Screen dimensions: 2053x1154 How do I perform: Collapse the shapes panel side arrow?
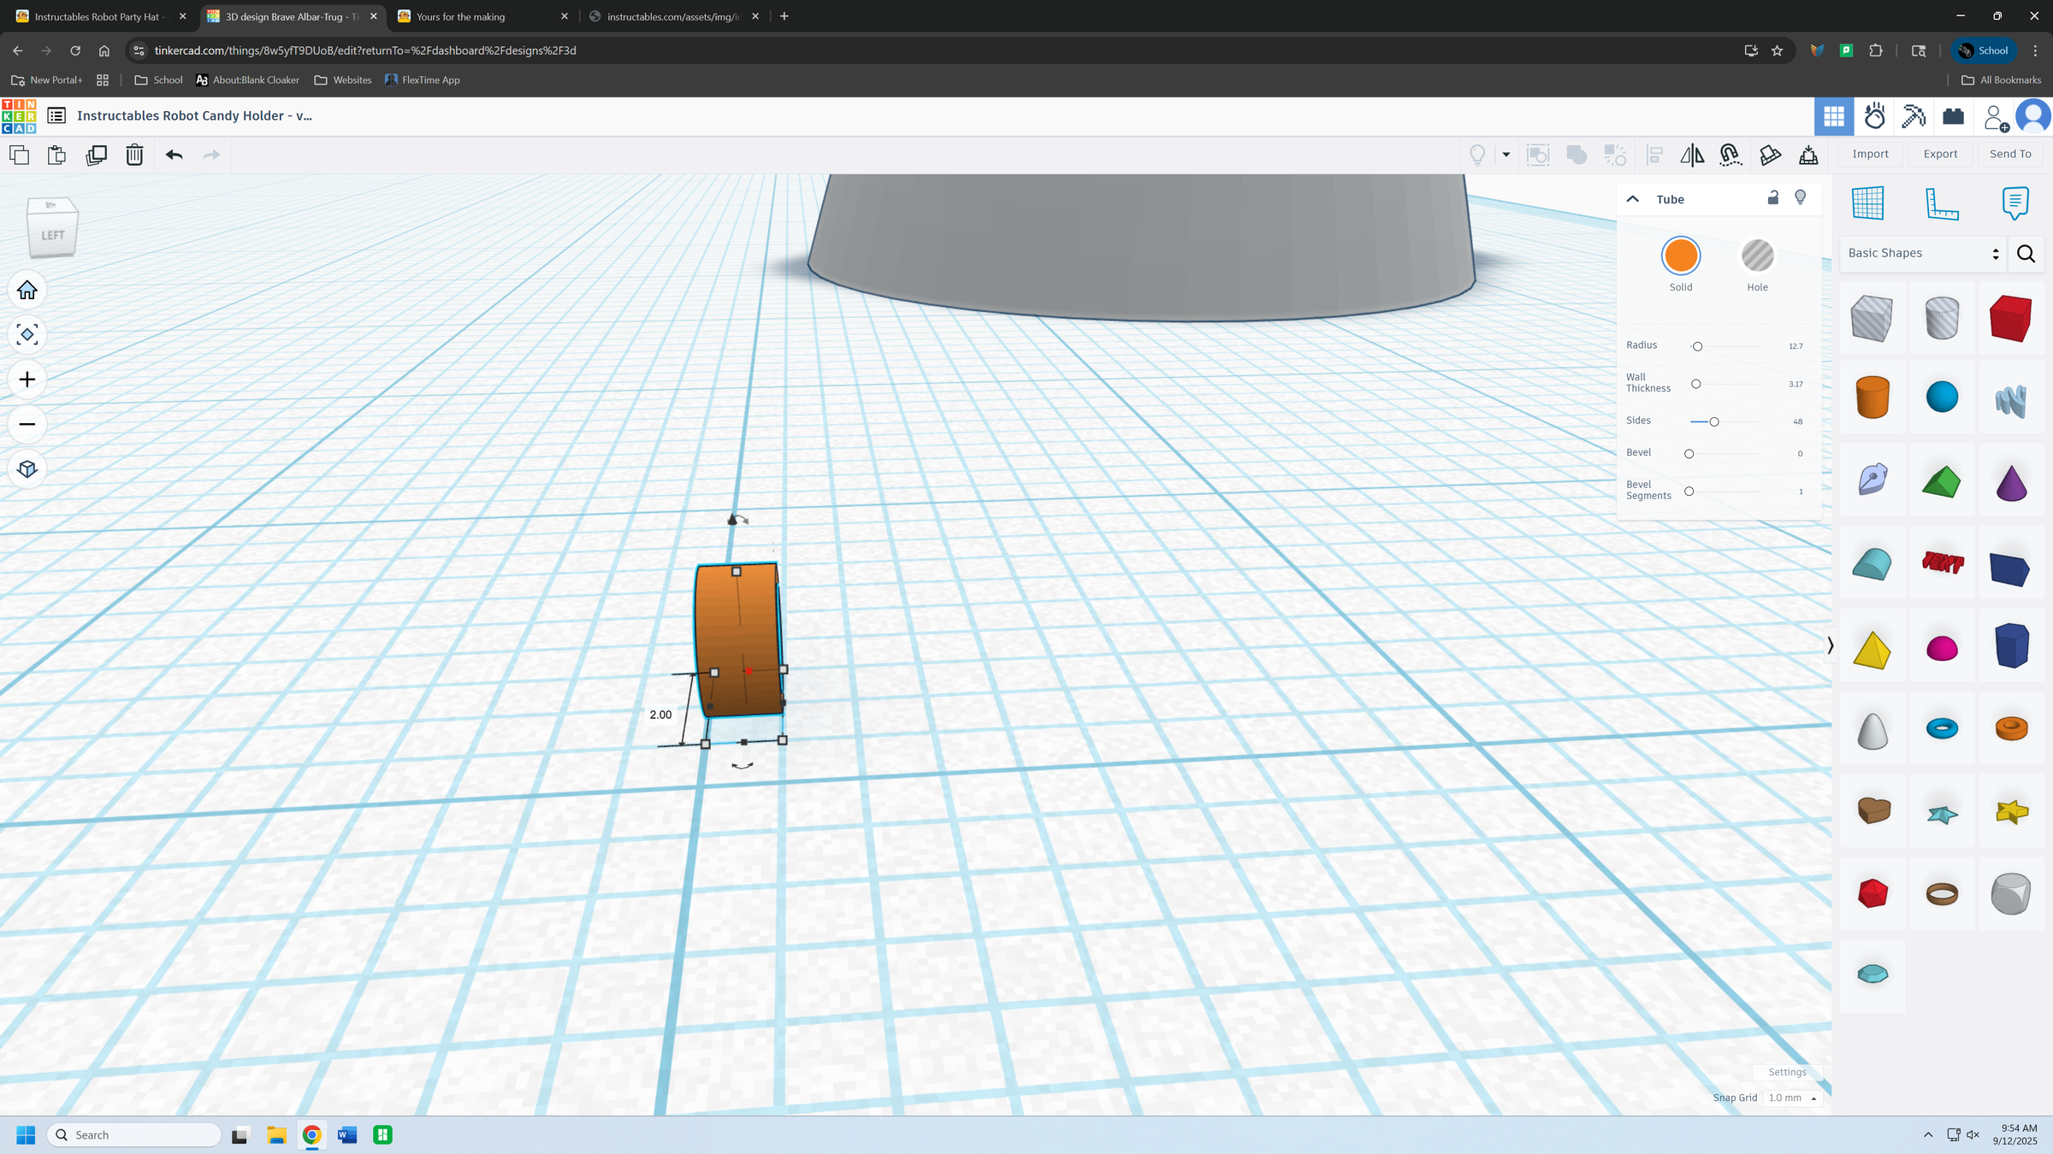click(x=1830, y=645)
